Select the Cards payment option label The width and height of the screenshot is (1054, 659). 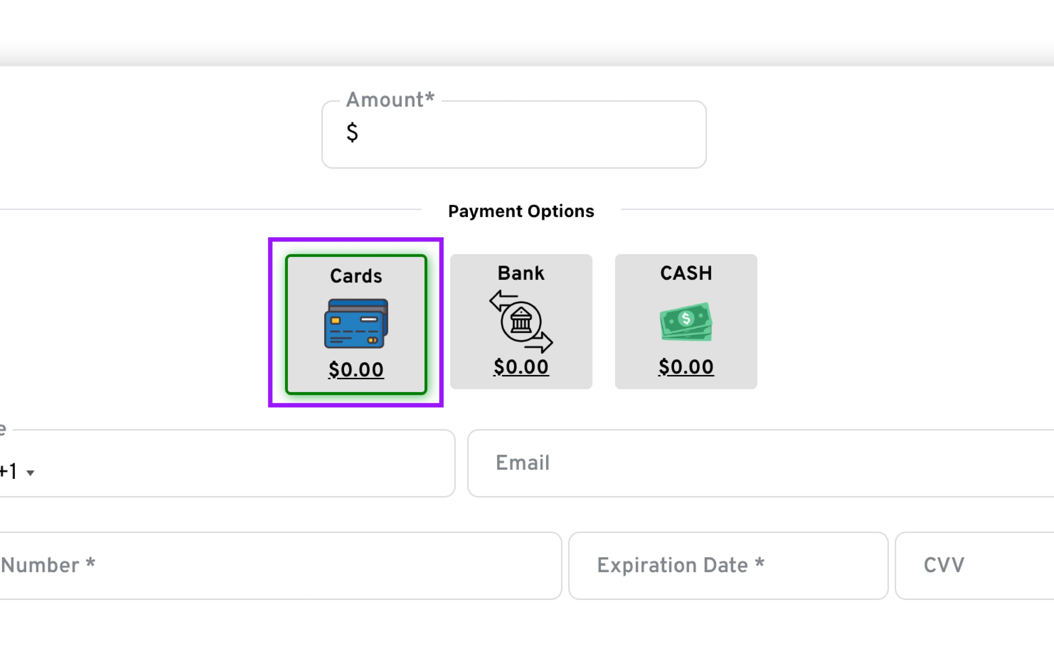click(x=356, y=276)
